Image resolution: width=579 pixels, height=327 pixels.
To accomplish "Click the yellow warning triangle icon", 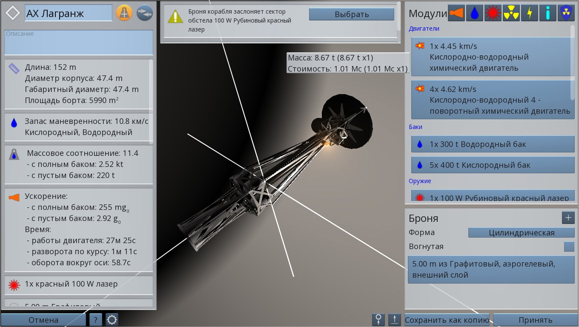I will [175, 17].
